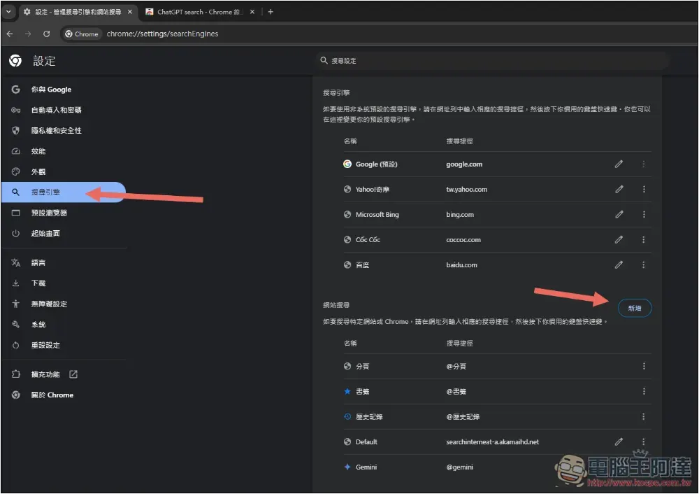699x494 pixels.
Task: Open a new browser tab
Action: (271, 12)
